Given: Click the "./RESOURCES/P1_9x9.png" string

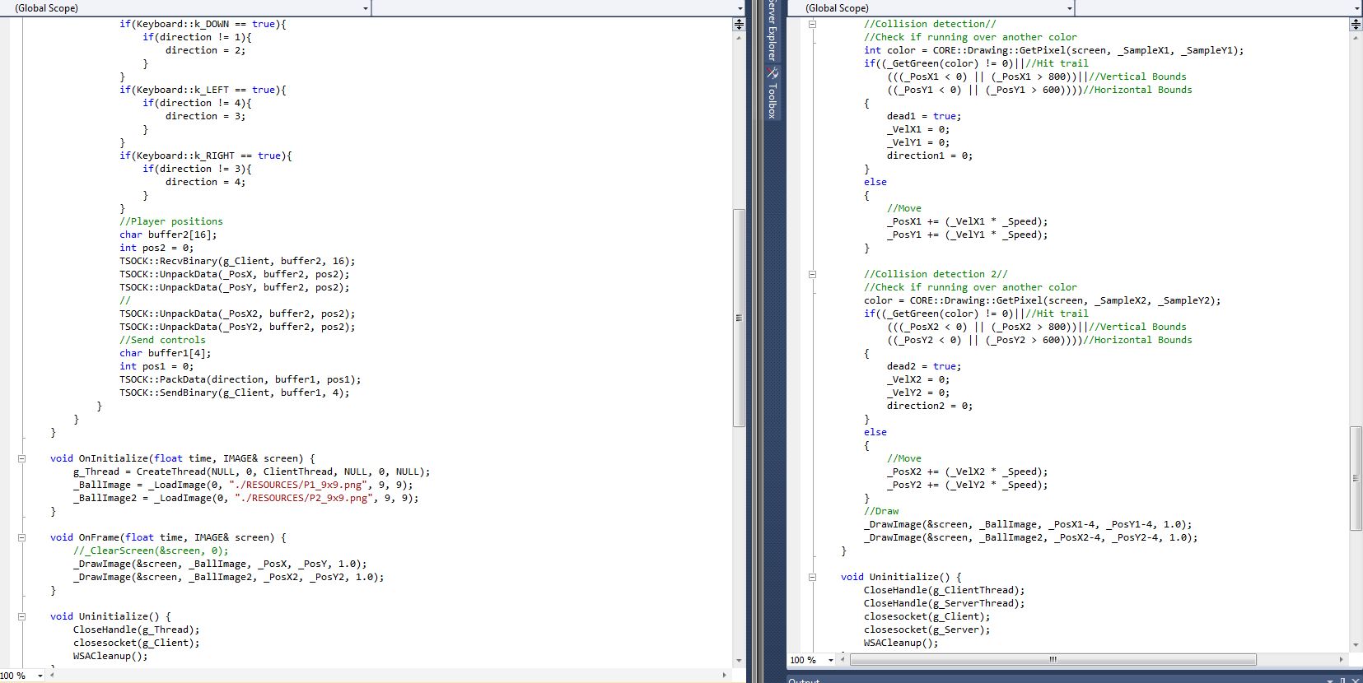Looking at the screenshot, I should (x=298, y=485).
